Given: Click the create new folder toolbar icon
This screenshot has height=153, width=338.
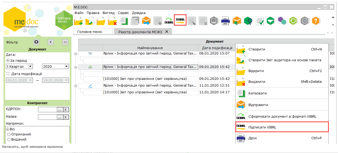Looking at the screenshot, I should tap(78, 21).
